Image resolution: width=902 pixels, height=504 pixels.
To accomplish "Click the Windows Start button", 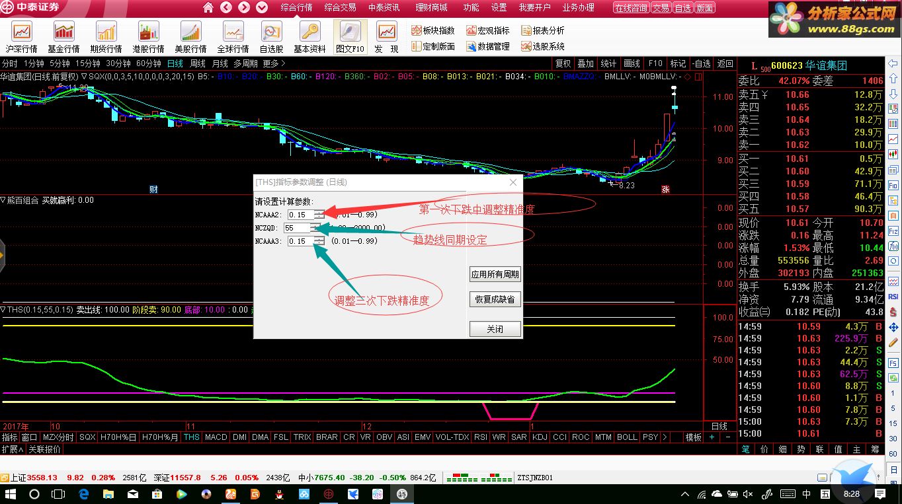I will click(x=11, y=494).
